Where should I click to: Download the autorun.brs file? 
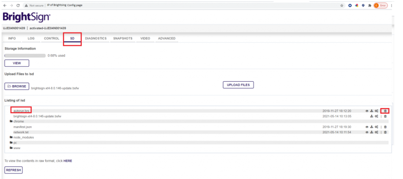(x=371, y=111)
